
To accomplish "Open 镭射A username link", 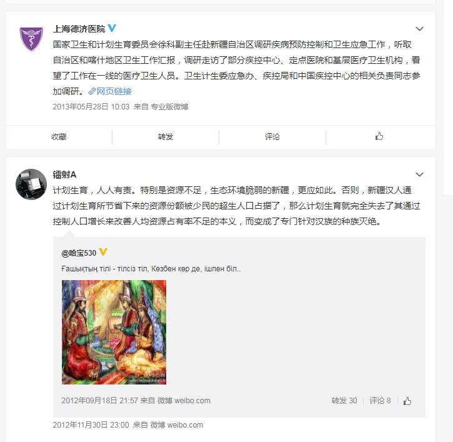I will tap(64, 174).
